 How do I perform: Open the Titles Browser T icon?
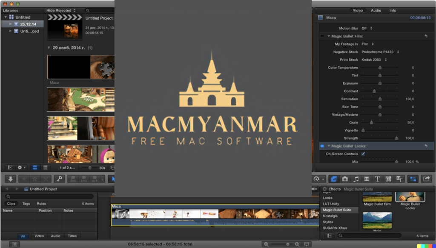(377, 179)
